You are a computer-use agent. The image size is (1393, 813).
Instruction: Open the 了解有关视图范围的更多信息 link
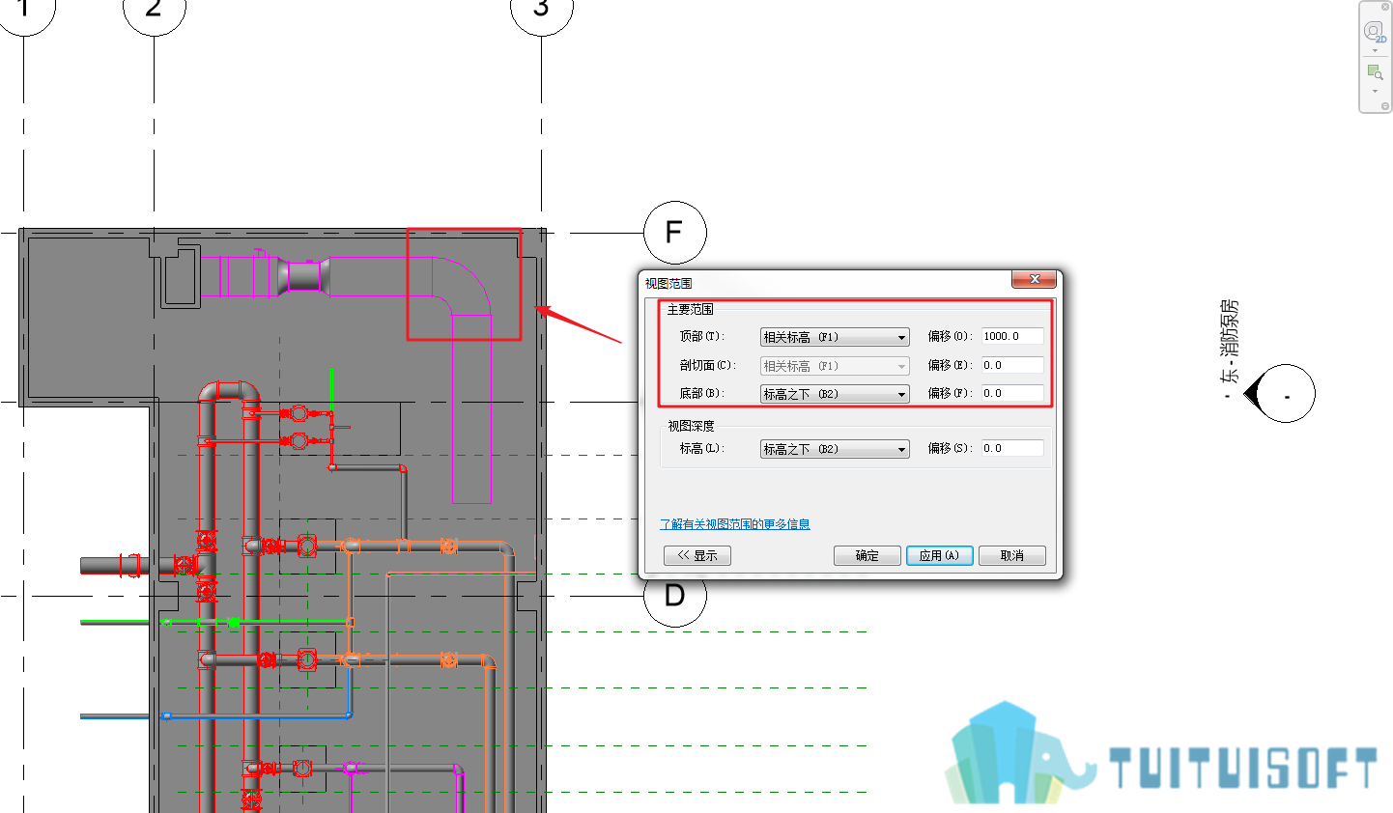(735, 524)
